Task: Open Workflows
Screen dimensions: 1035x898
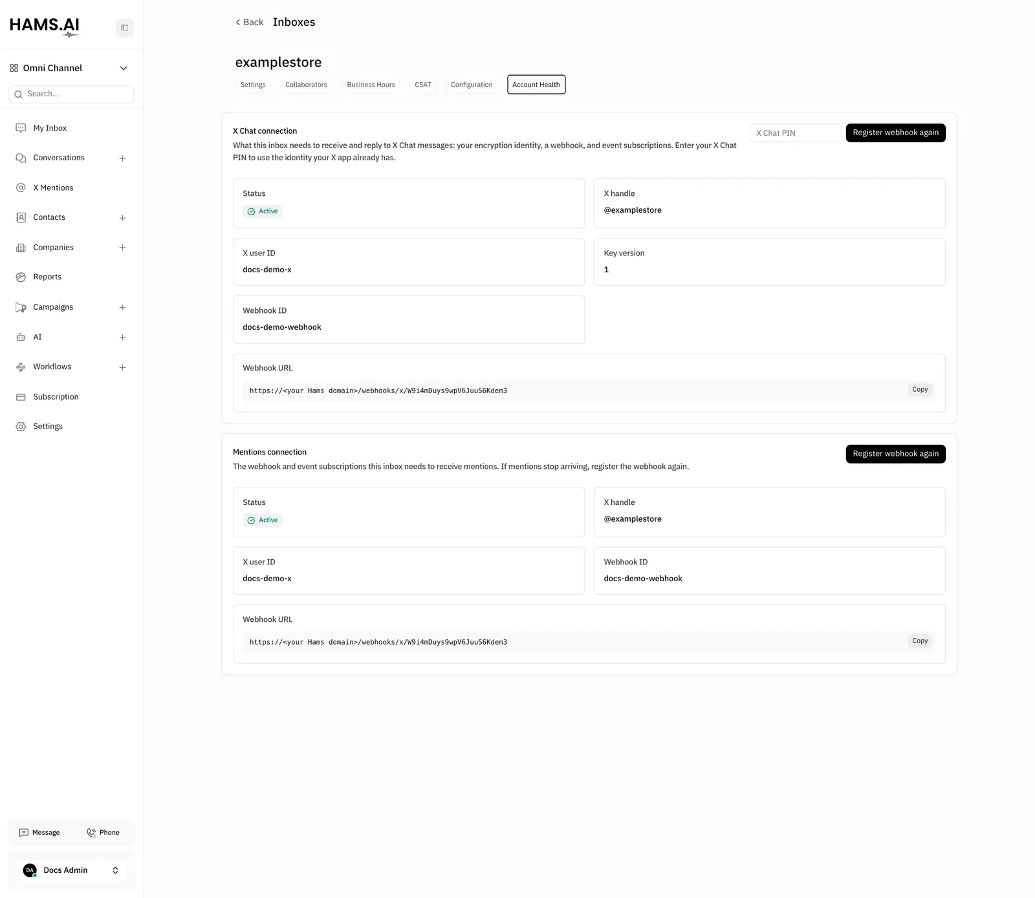Action: [x=52, y=367]
